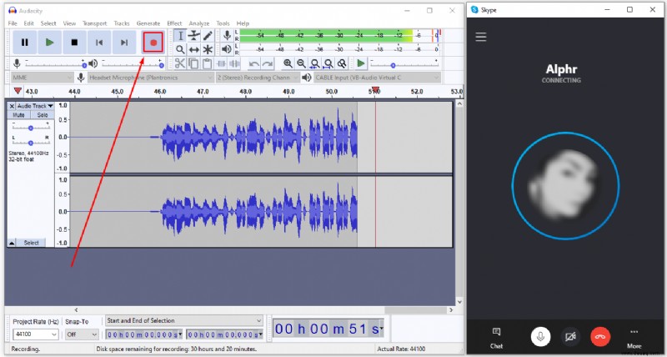Click the Zoom Out icon
Viewport: 667px width, 357px height.
point(301,64)
